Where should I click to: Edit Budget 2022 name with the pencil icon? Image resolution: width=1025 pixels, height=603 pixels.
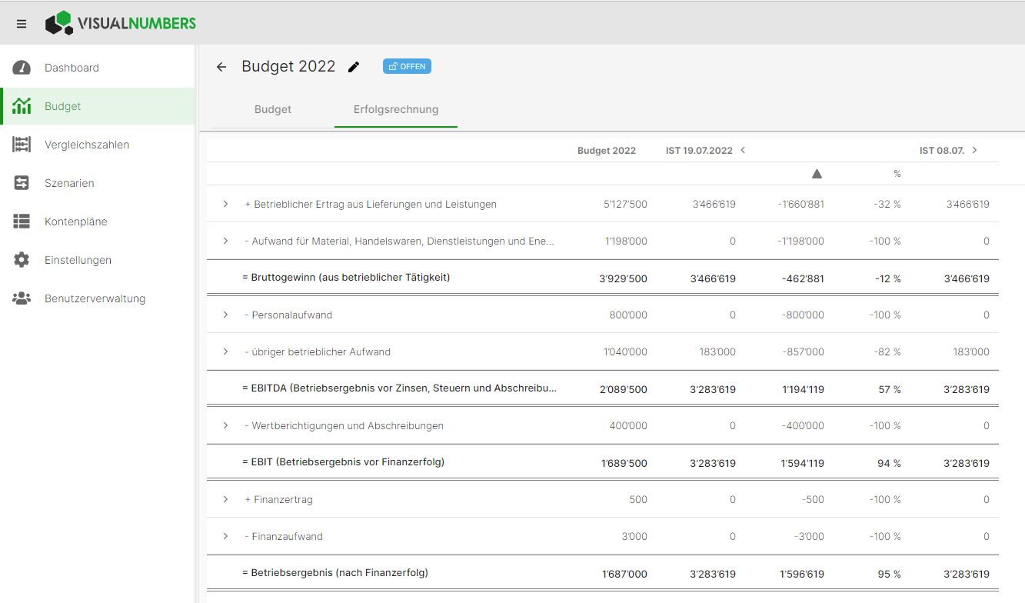[354, 67]
